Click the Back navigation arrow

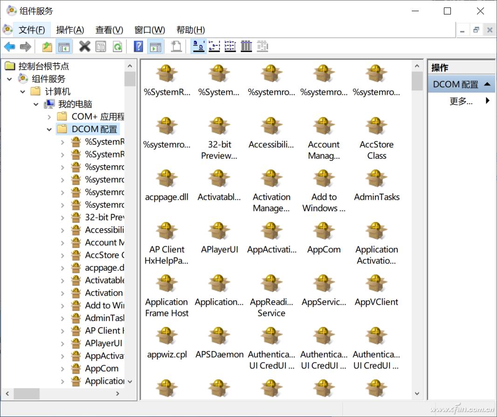[9, 46]
